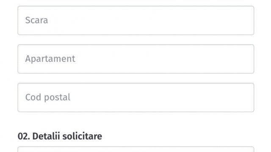The image size is (271, 152).
Task: Click the word 'solicitare' in the heading
Action: [82, 136]
